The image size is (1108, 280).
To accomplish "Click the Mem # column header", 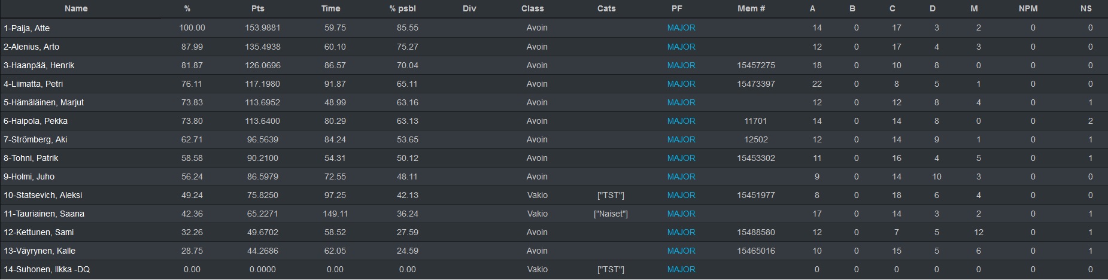I will [x=751, y=8].
